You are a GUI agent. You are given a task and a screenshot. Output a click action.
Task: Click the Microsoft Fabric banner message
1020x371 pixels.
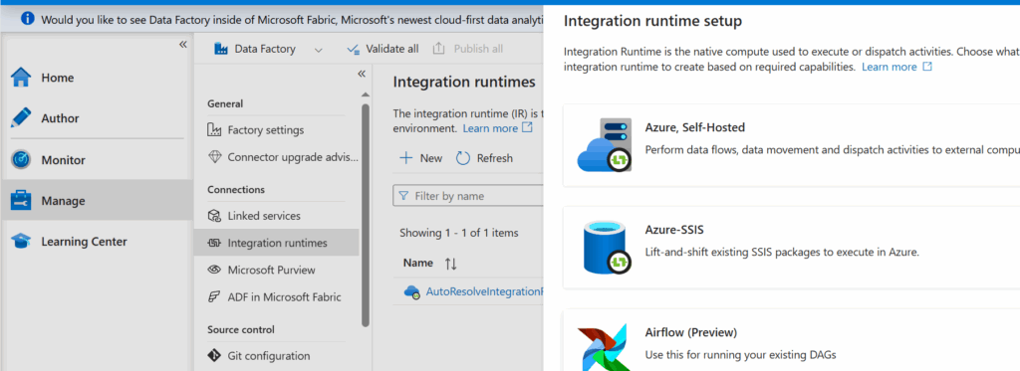click(x=293, y=19)
